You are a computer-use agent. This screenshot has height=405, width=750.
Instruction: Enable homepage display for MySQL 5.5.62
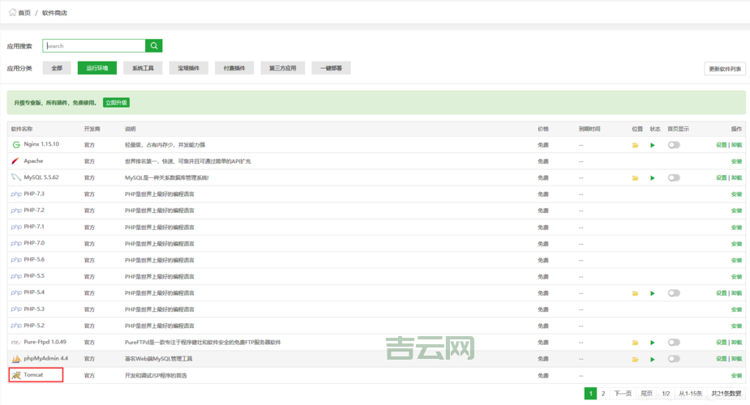pos(674,178)
